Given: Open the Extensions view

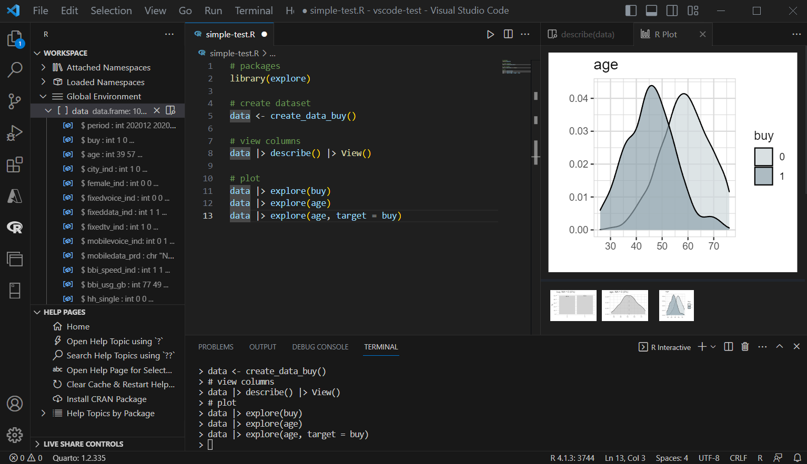Looking at the screenshot, I should tap(15, 164).
